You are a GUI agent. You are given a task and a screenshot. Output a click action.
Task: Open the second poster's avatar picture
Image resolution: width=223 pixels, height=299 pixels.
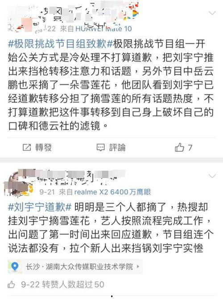(18, 184)
